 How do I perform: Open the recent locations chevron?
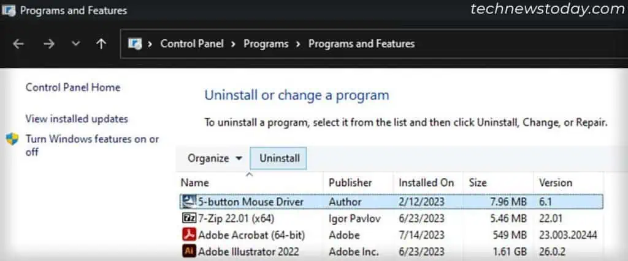pyautogui.click(x=75, y=44)
